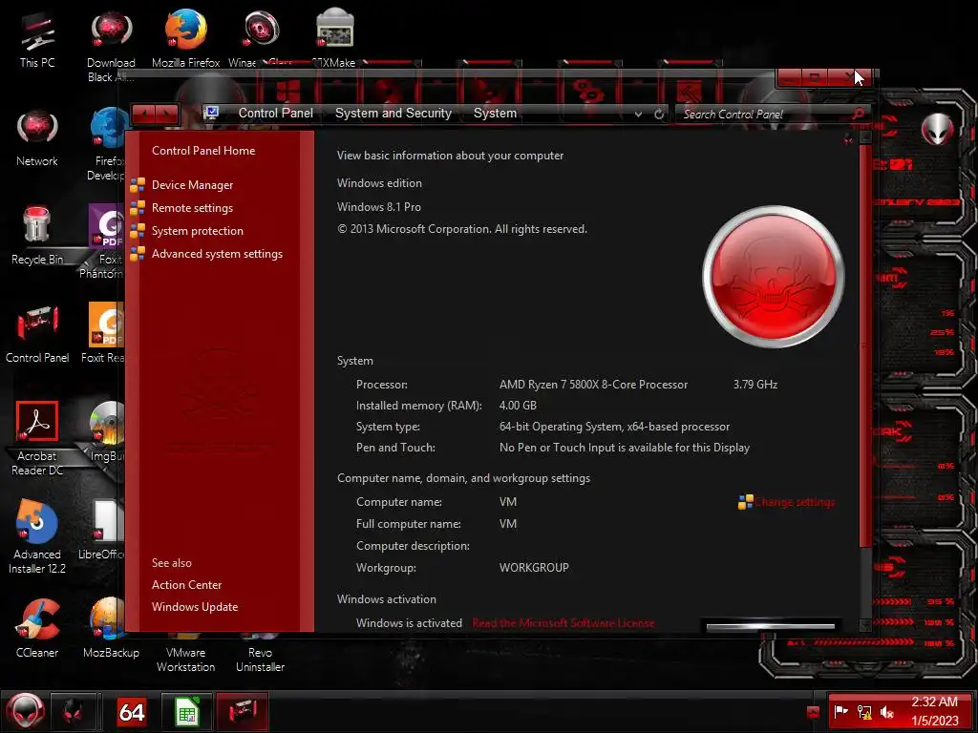
Task: Open the red alien head taskbar icon
Action: tap(74, 711)
